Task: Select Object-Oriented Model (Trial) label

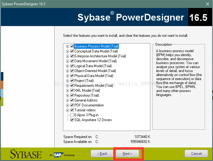Action: pos(95,71)
